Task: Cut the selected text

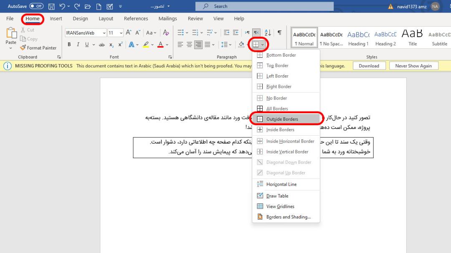Action: click(27, 30)
